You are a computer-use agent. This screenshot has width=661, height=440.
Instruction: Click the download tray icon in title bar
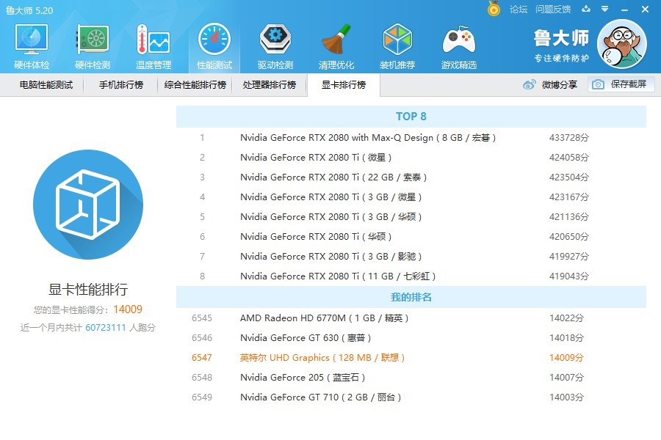[586, 10]
